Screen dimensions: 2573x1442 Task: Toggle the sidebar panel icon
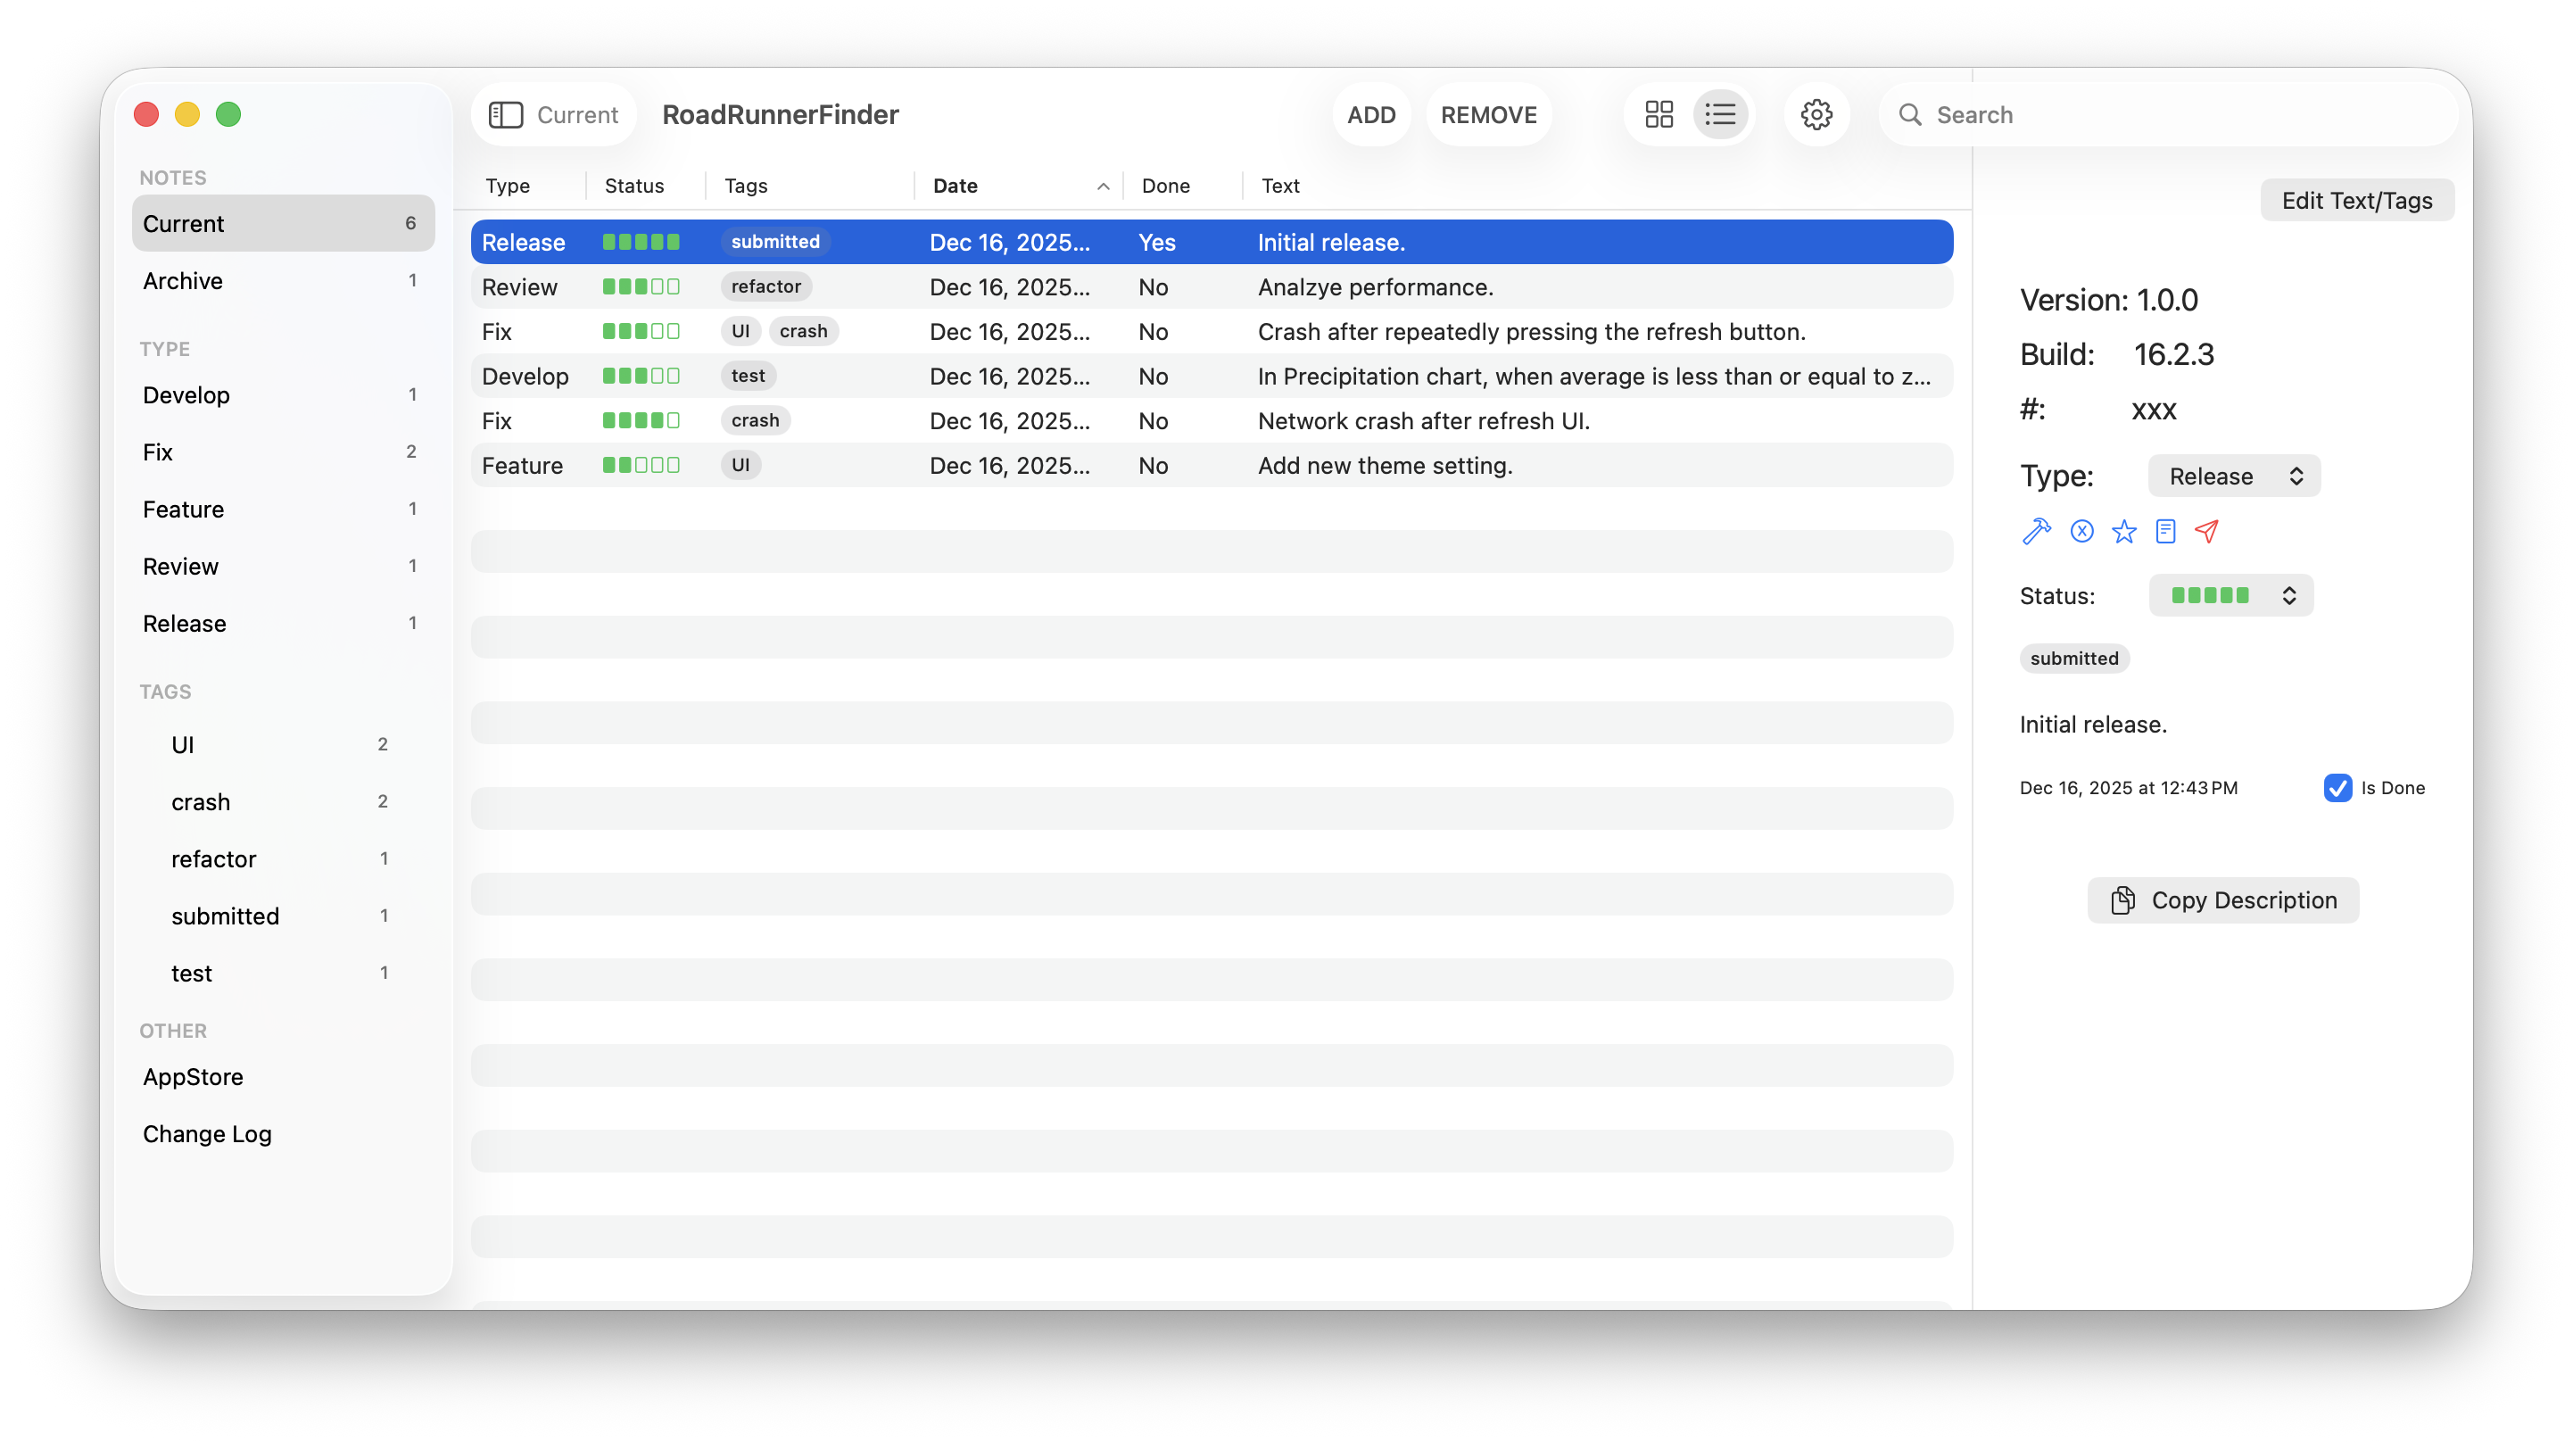tap(505, 115)
